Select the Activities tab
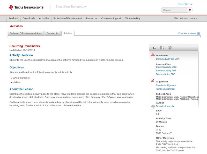The width and height of the screenshot is (207, 154). pos(68,33)
